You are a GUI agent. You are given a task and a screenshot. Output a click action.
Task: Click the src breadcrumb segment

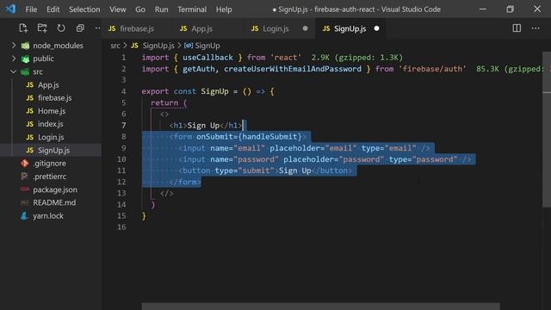pos(115,46)
